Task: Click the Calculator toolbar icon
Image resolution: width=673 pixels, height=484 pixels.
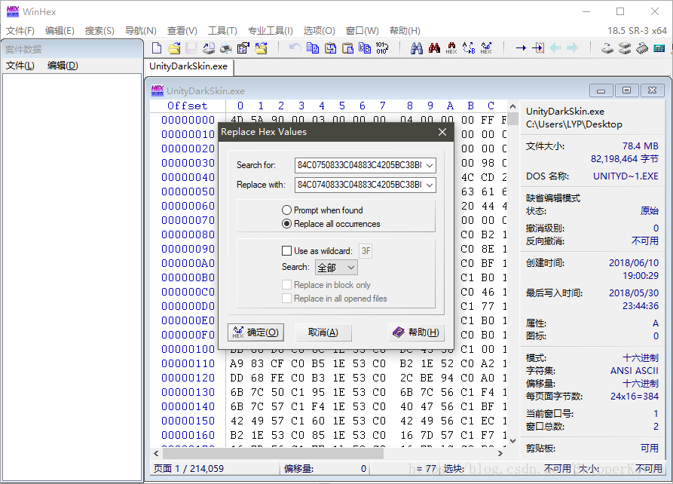Action: click(x=659, y=48)
